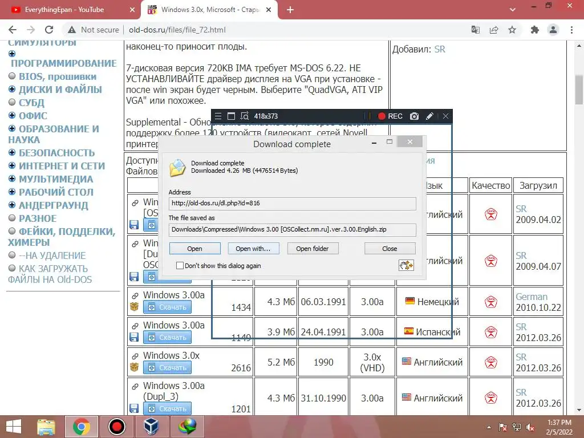Open the pencil drawing tool in recorder
The image size is (584, 438).
429,116
